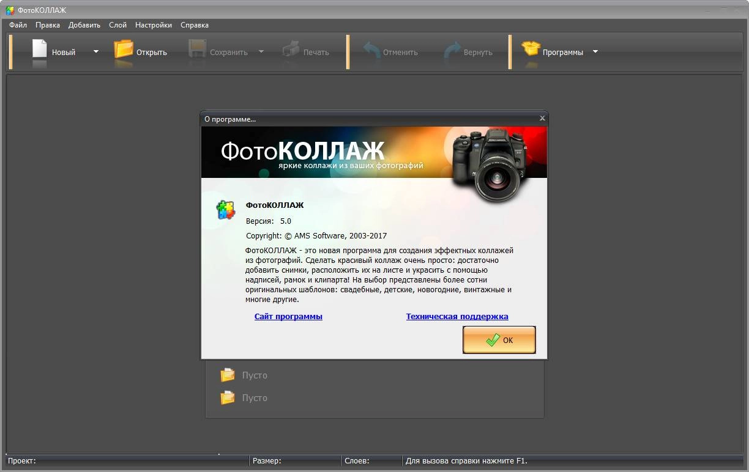Open the Добавить menu
This screenshot has width=749, height=472.
click(84, 25)
